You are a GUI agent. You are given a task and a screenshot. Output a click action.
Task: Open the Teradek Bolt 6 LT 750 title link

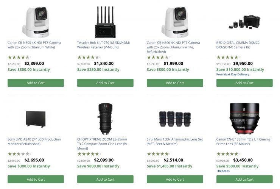tap(103, 45)
